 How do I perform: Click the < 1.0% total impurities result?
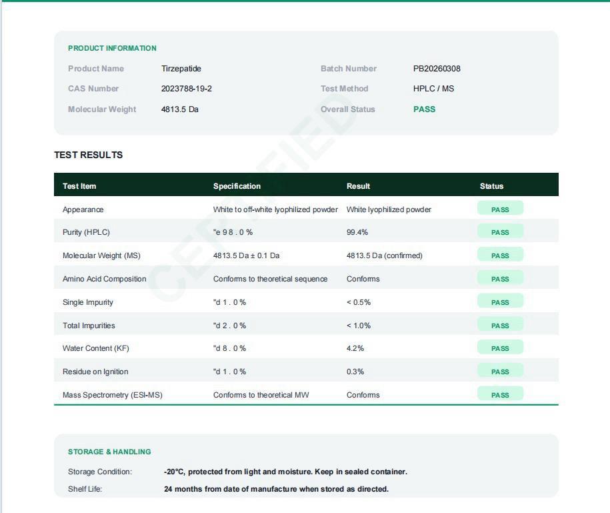click(359, 326)
